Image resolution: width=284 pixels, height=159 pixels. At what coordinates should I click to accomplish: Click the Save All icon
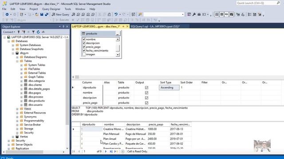[x=47, y=15]
